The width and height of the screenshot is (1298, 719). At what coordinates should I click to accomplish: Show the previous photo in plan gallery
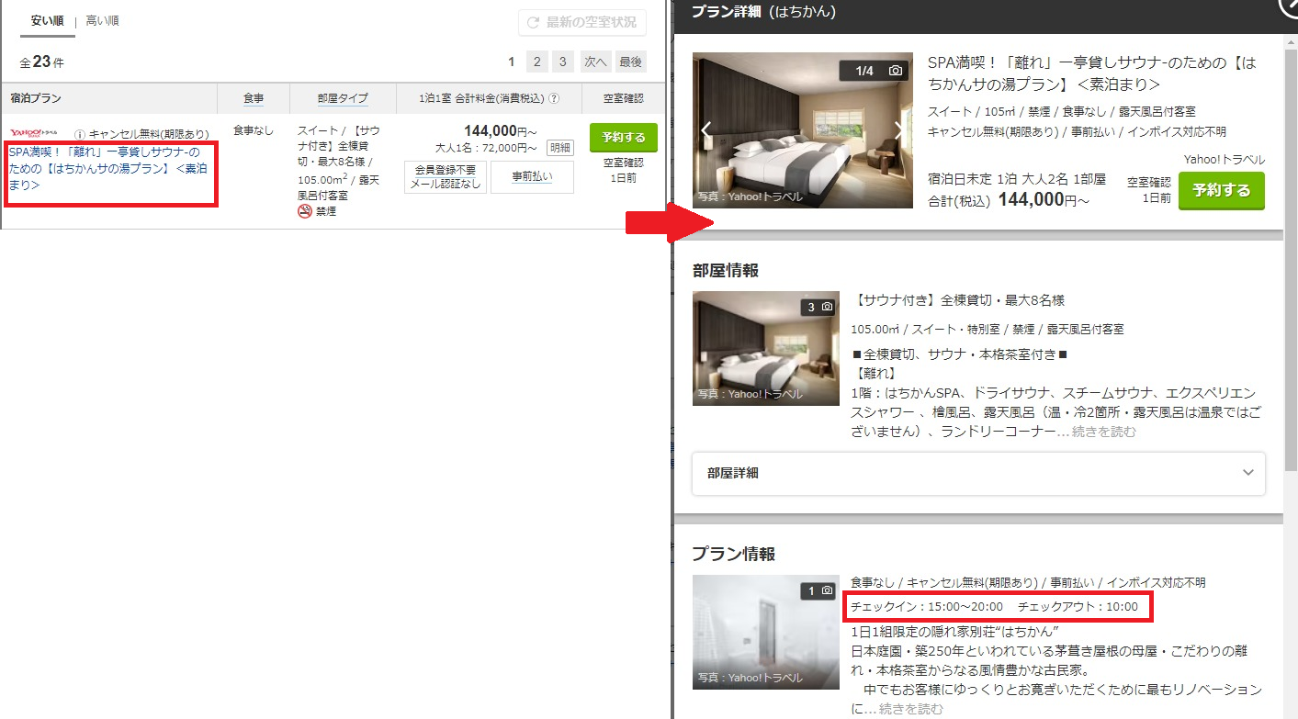(x=706, y=129)
